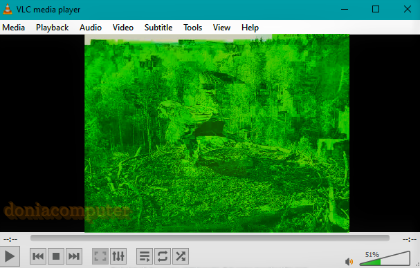420x268 pixels.
Task: Set volume on the triangular volume slider
Action: [x=385, y=258]
